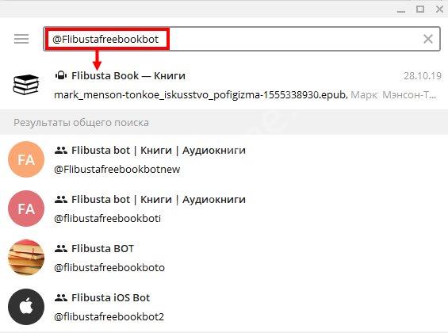Click the orange FA avatar
448x333 pixels.
click(x=26, y=159)
